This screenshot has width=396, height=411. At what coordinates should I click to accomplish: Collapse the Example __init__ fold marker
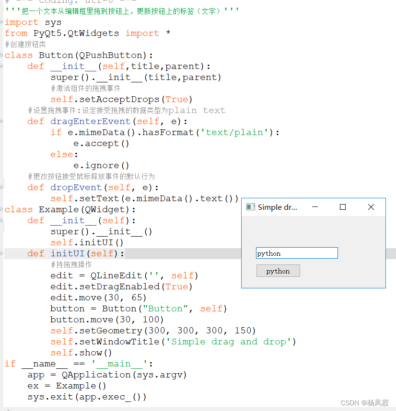click(x=2, y=220)
